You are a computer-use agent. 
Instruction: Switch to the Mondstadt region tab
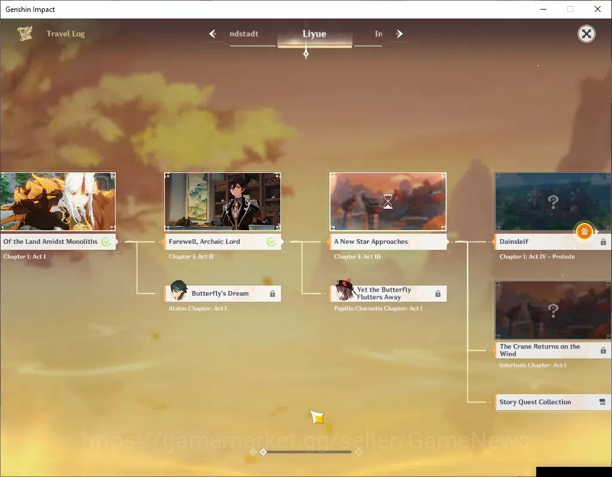coord(244,34)
